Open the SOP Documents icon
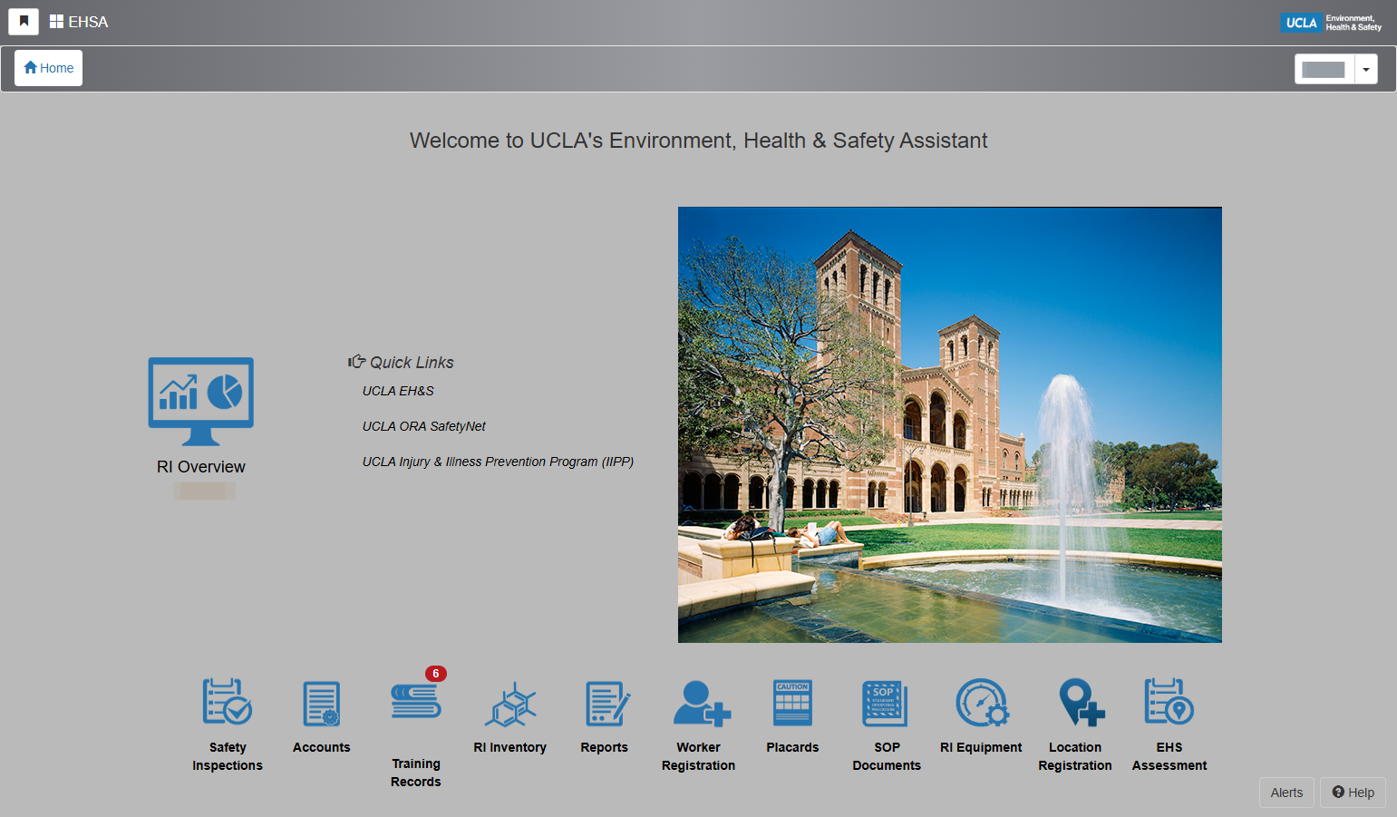 tap(886, 704)
